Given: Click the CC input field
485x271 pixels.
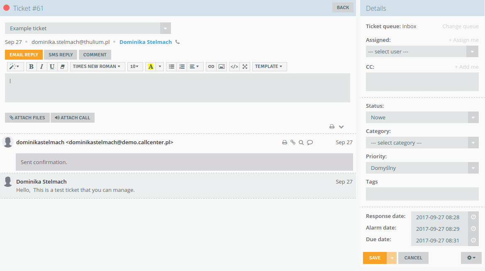Looking at the screenshot, I should tap(422, 82).
